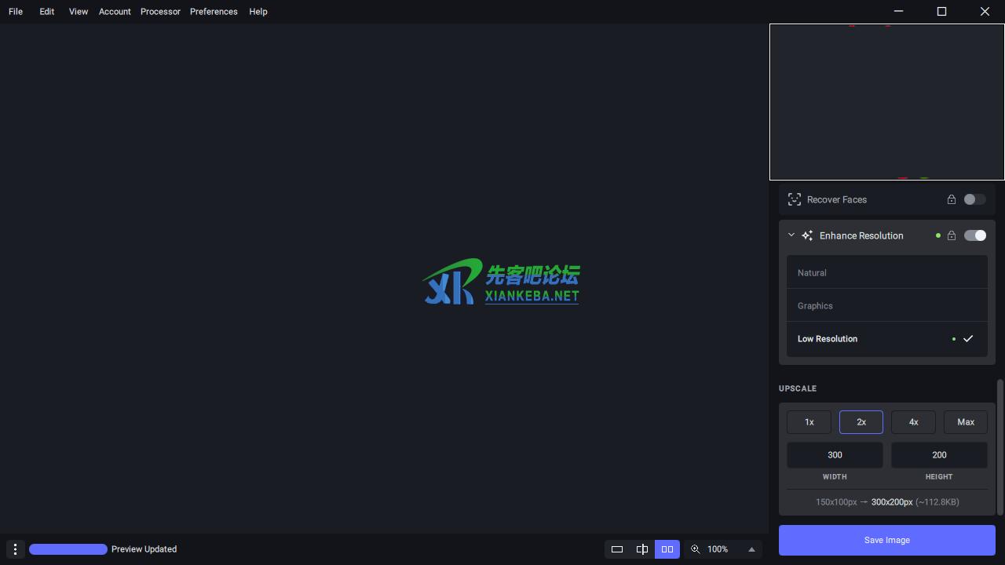This screenshot has height=565, width=1005.
Task: Select the 4x upscale option
Action: [913, 422]
